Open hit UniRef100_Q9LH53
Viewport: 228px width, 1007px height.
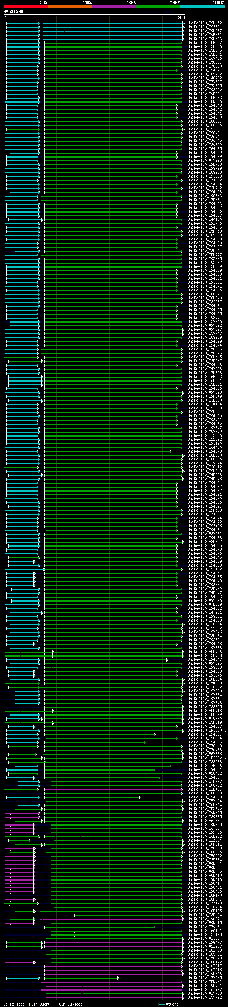(204, 39)
